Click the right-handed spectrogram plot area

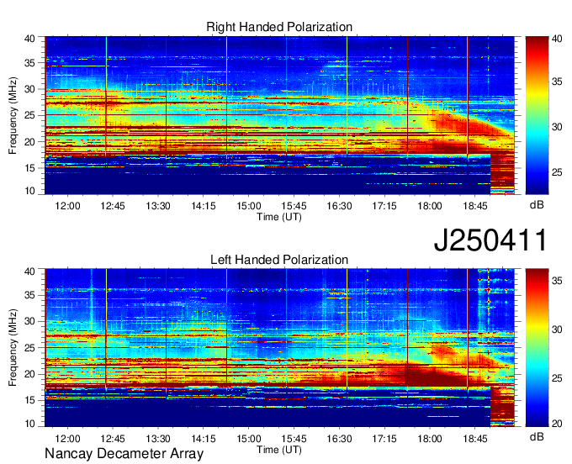[279, 115]
